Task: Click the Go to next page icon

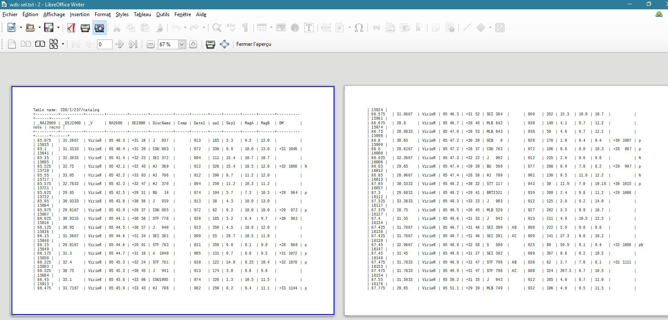Action: pos(119,44)
